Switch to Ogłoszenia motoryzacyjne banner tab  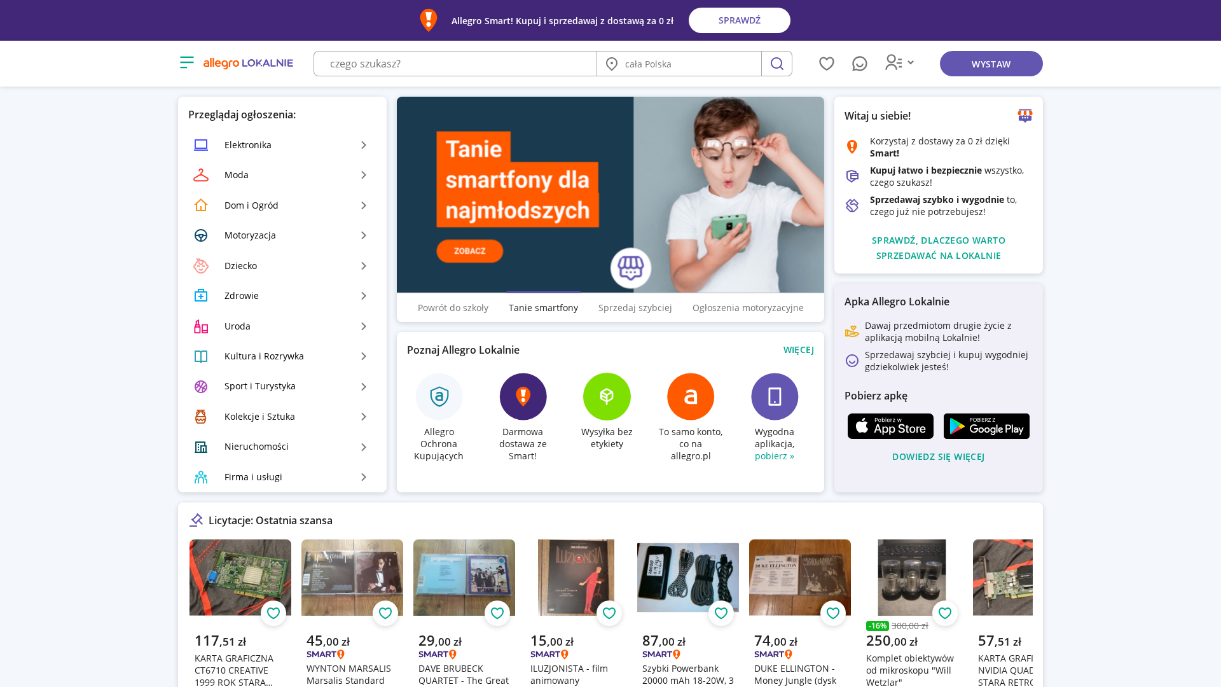[x=748, y=308]
